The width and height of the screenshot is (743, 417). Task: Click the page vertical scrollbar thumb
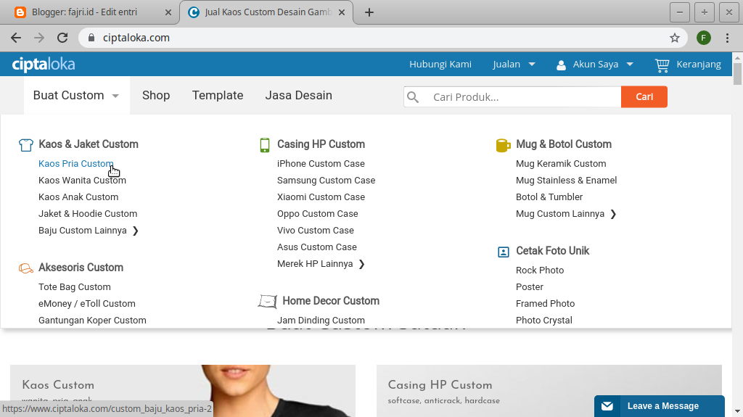pos(737,74)
